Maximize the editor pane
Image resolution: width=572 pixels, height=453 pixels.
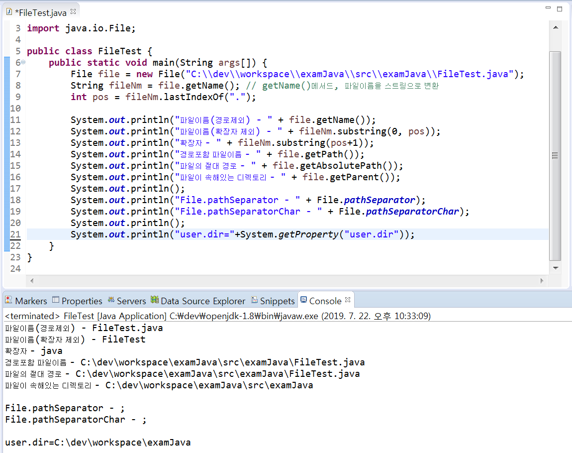point(560,9)
